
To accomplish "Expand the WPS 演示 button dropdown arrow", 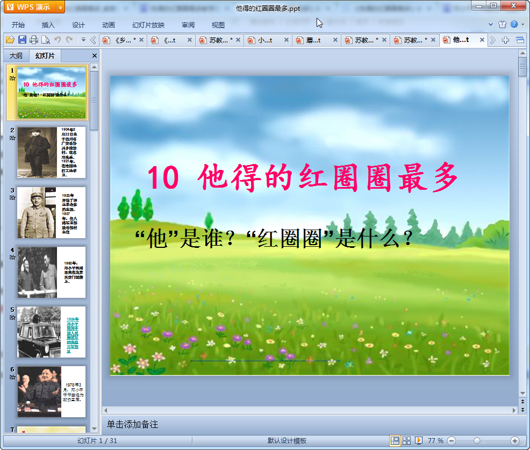I will click(61, 7).
